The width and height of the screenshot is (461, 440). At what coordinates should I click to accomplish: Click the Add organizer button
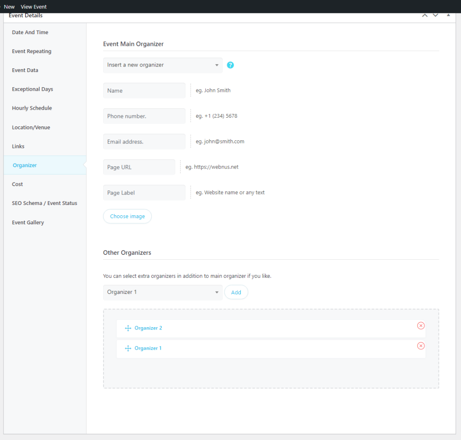(236, 292)
